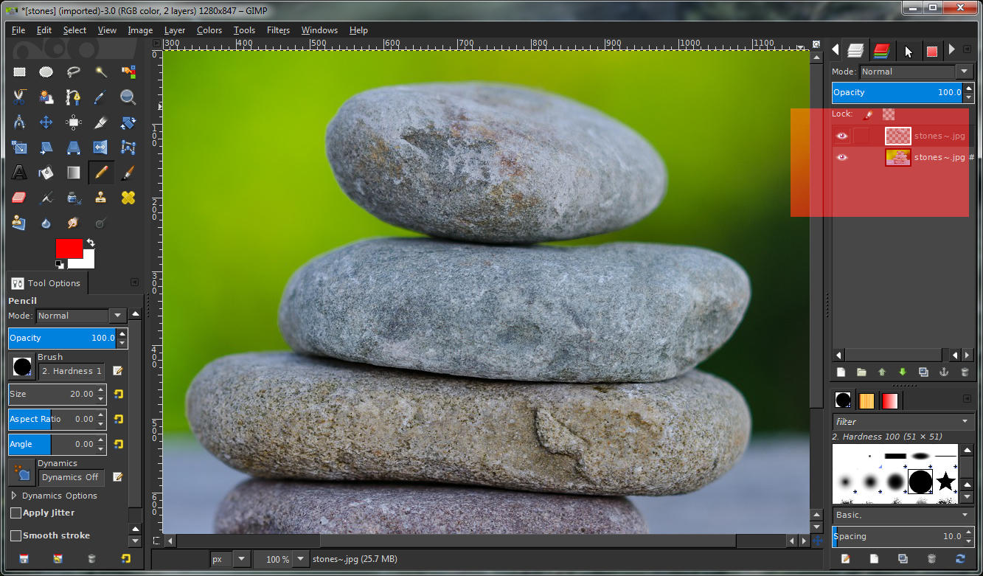Pick the Bucket Fill tool

(46, 173)
